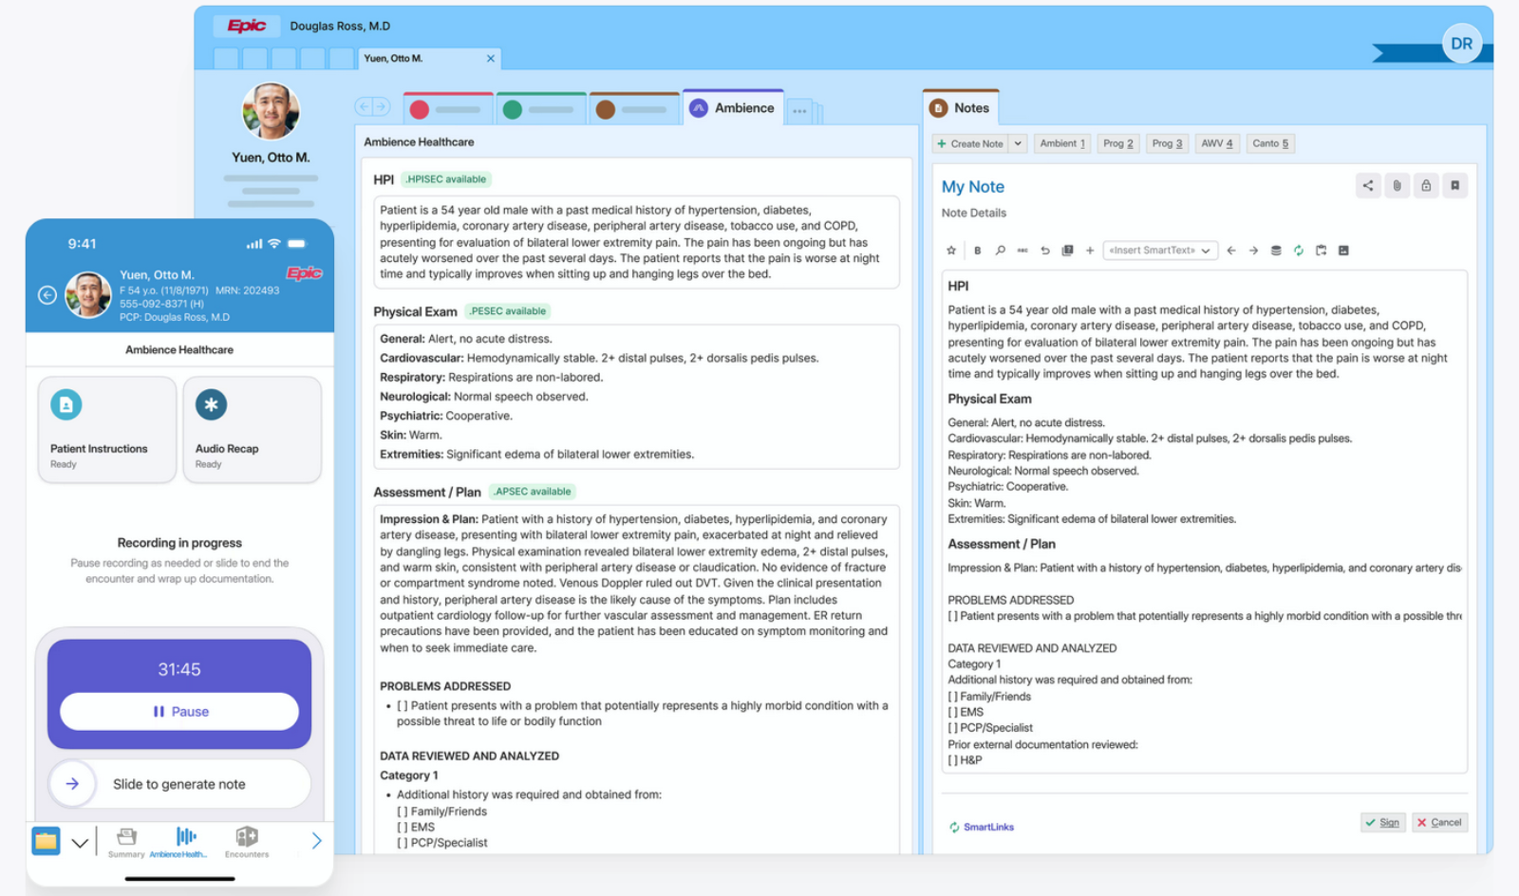Open the Insert SmartText dropdown
The width and height of the screenshot is (1519, 896).
tap(1161, 251)
